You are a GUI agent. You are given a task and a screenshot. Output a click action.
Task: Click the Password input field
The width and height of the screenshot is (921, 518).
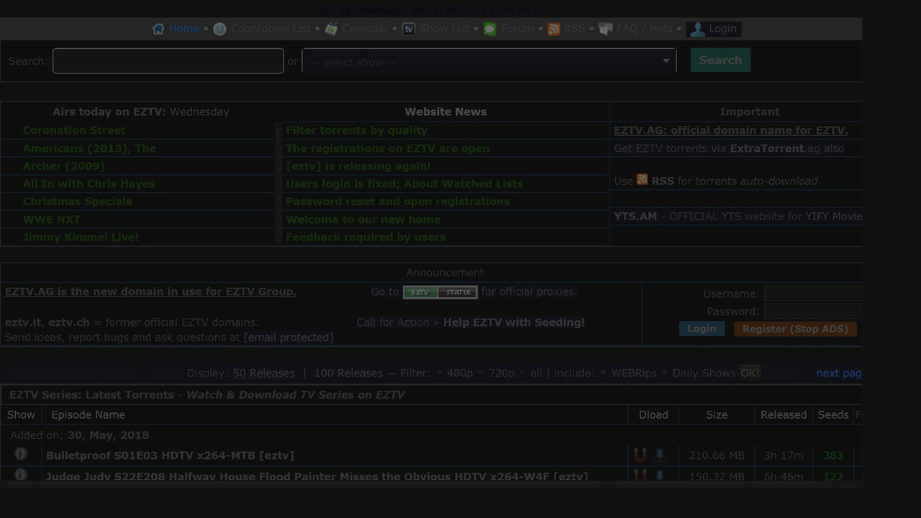(813, 312)
